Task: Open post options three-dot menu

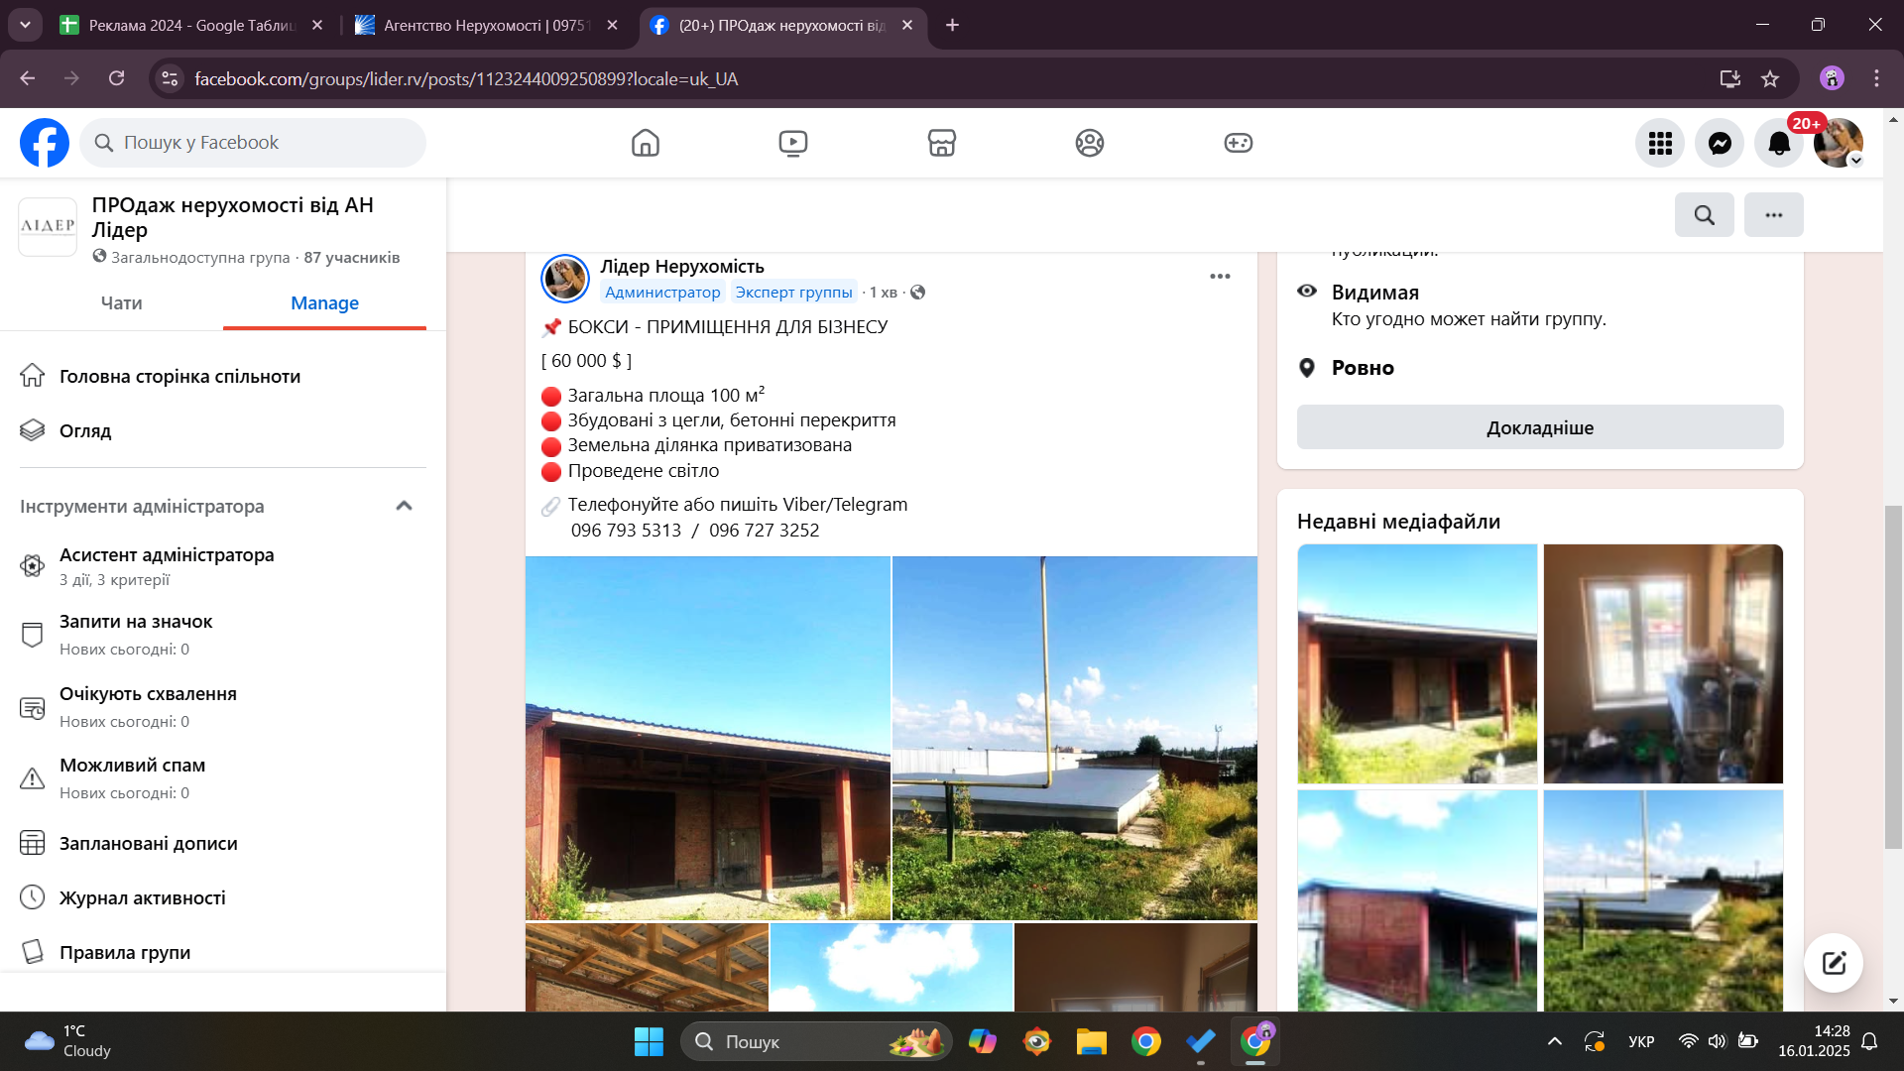Action: (1220, 276)
